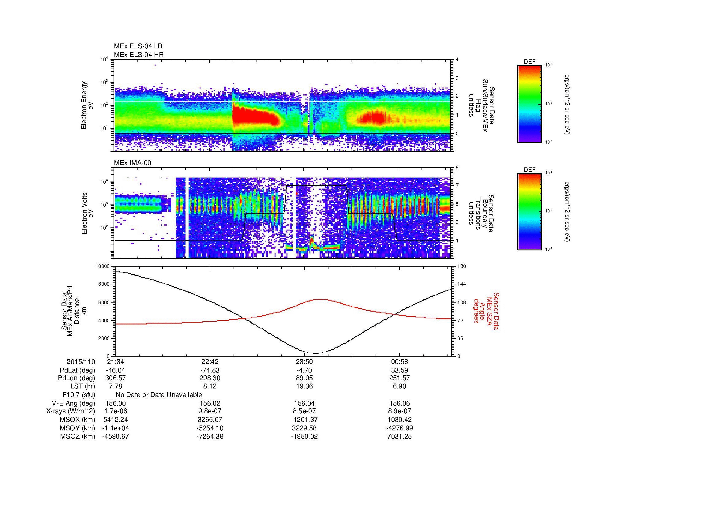Click the 'M-E Ang (deg)' row label
The height and width of the screenshot is (506, 716).
[x=73, y=403]
